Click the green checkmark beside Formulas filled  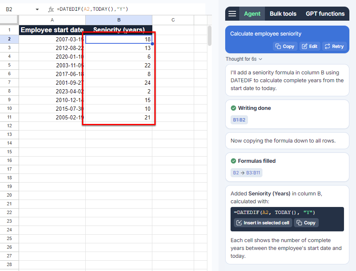pos(233,161)
